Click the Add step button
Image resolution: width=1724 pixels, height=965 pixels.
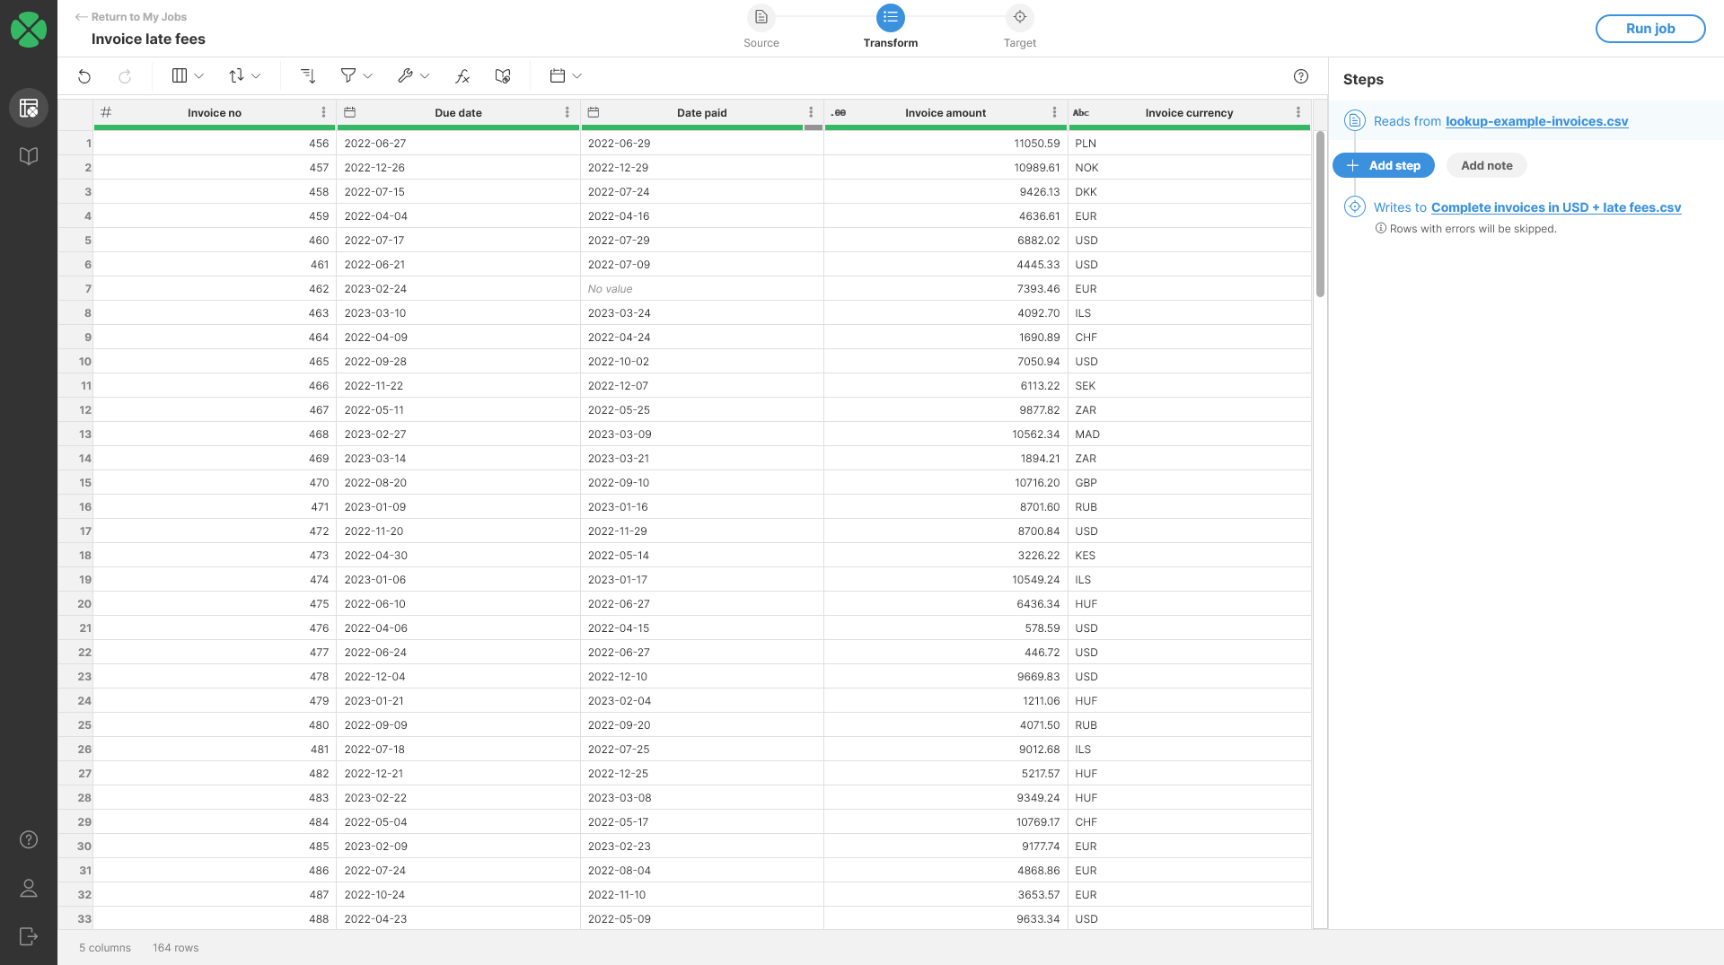tap(1383, 165)
